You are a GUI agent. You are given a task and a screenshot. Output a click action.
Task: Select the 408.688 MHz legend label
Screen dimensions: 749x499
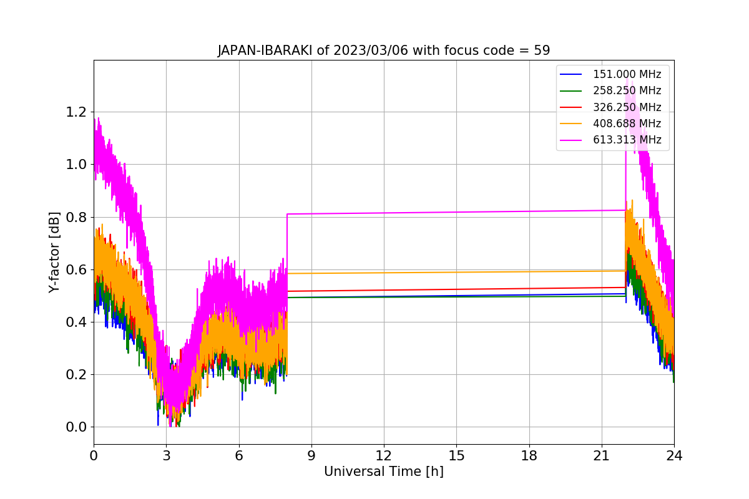pyautogui.click(x=627, y=124)
